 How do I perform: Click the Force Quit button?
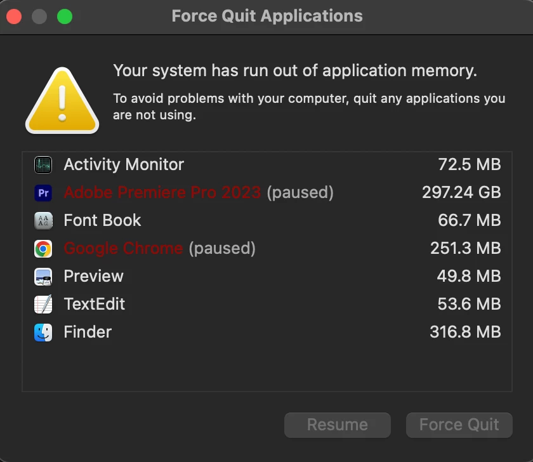pos(459,425)
